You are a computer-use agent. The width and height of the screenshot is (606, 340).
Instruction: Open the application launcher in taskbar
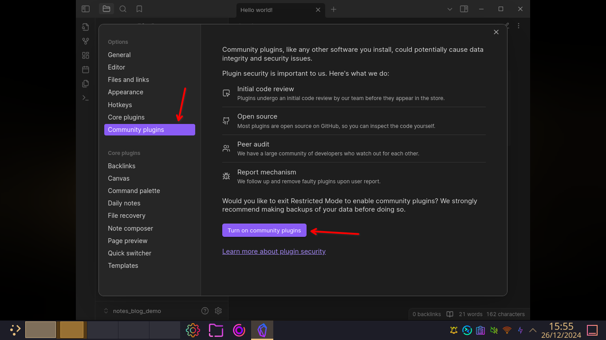click(x=15, y=330)
